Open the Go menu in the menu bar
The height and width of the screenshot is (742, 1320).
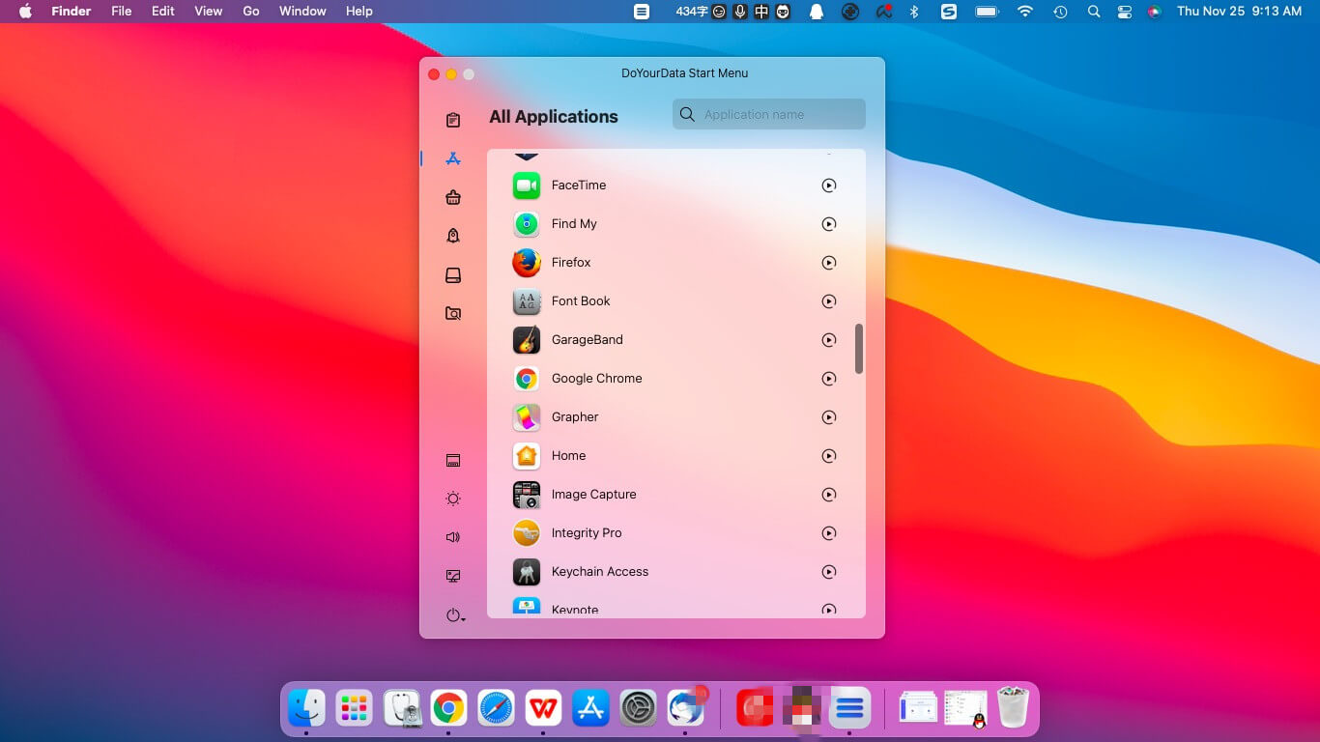pos(250,11)
